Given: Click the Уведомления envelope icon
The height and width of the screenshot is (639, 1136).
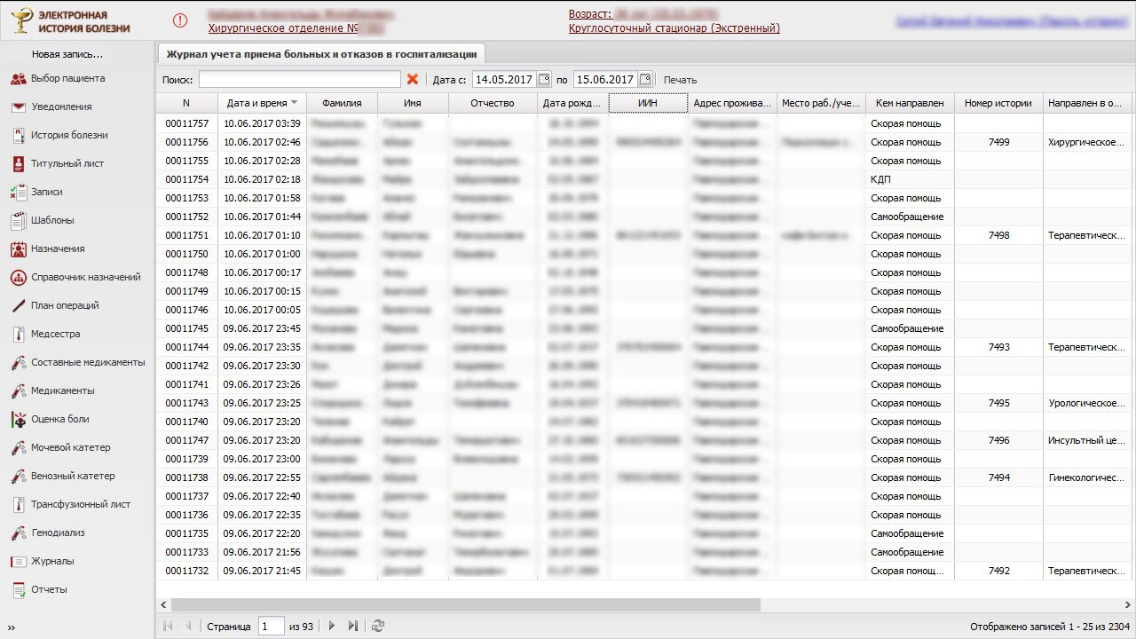Looking at the screenshot, I should point(18,107).
